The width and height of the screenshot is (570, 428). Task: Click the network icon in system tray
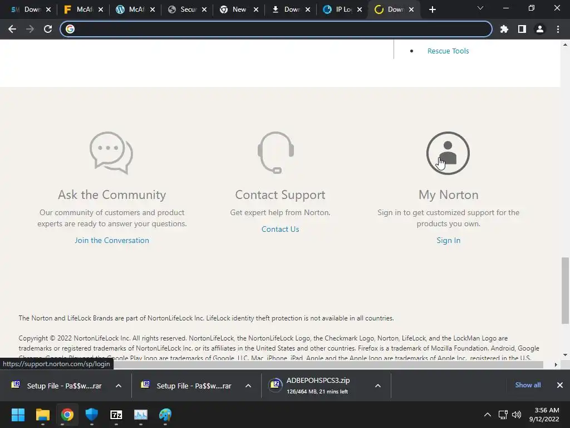tap(503, 415)
